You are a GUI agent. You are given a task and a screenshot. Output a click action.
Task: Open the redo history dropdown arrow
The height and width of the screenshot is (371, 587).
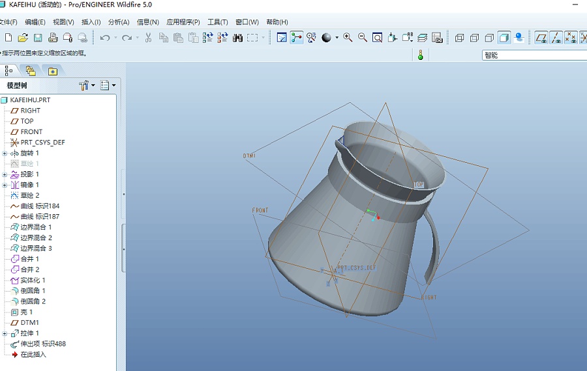(x=138, y=38)
